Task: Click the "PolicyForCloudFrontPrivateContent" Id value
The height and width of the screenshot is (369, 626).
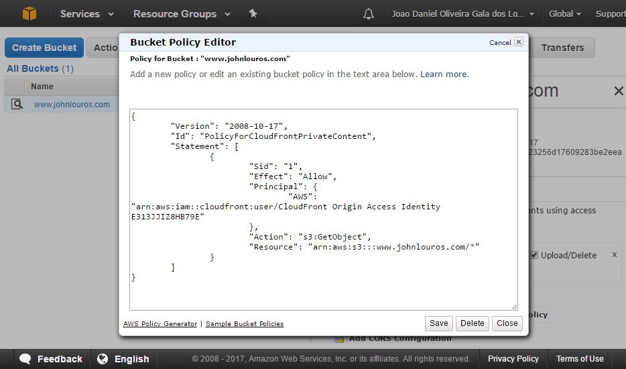Action: [x=286, y=136]
